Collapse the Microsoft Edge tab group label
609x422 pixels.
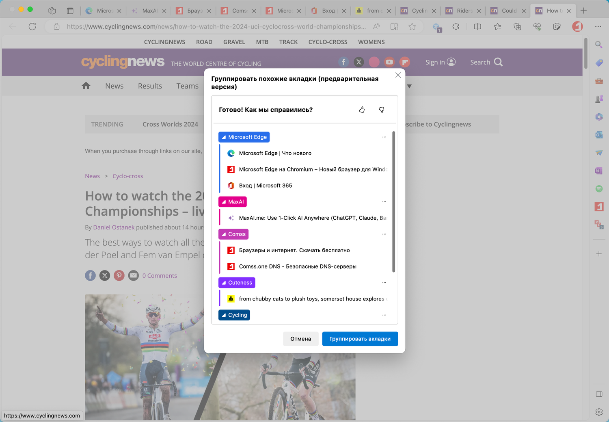(244, 137)
